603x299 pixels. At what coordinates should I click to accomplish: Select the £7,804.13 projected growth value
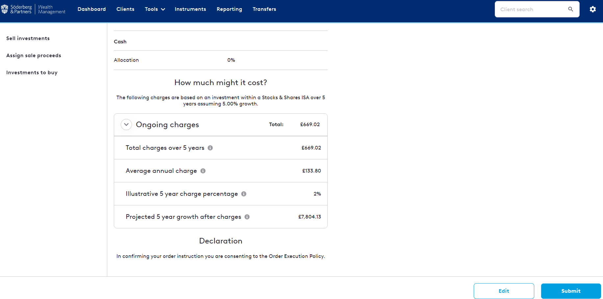(310, 217)
